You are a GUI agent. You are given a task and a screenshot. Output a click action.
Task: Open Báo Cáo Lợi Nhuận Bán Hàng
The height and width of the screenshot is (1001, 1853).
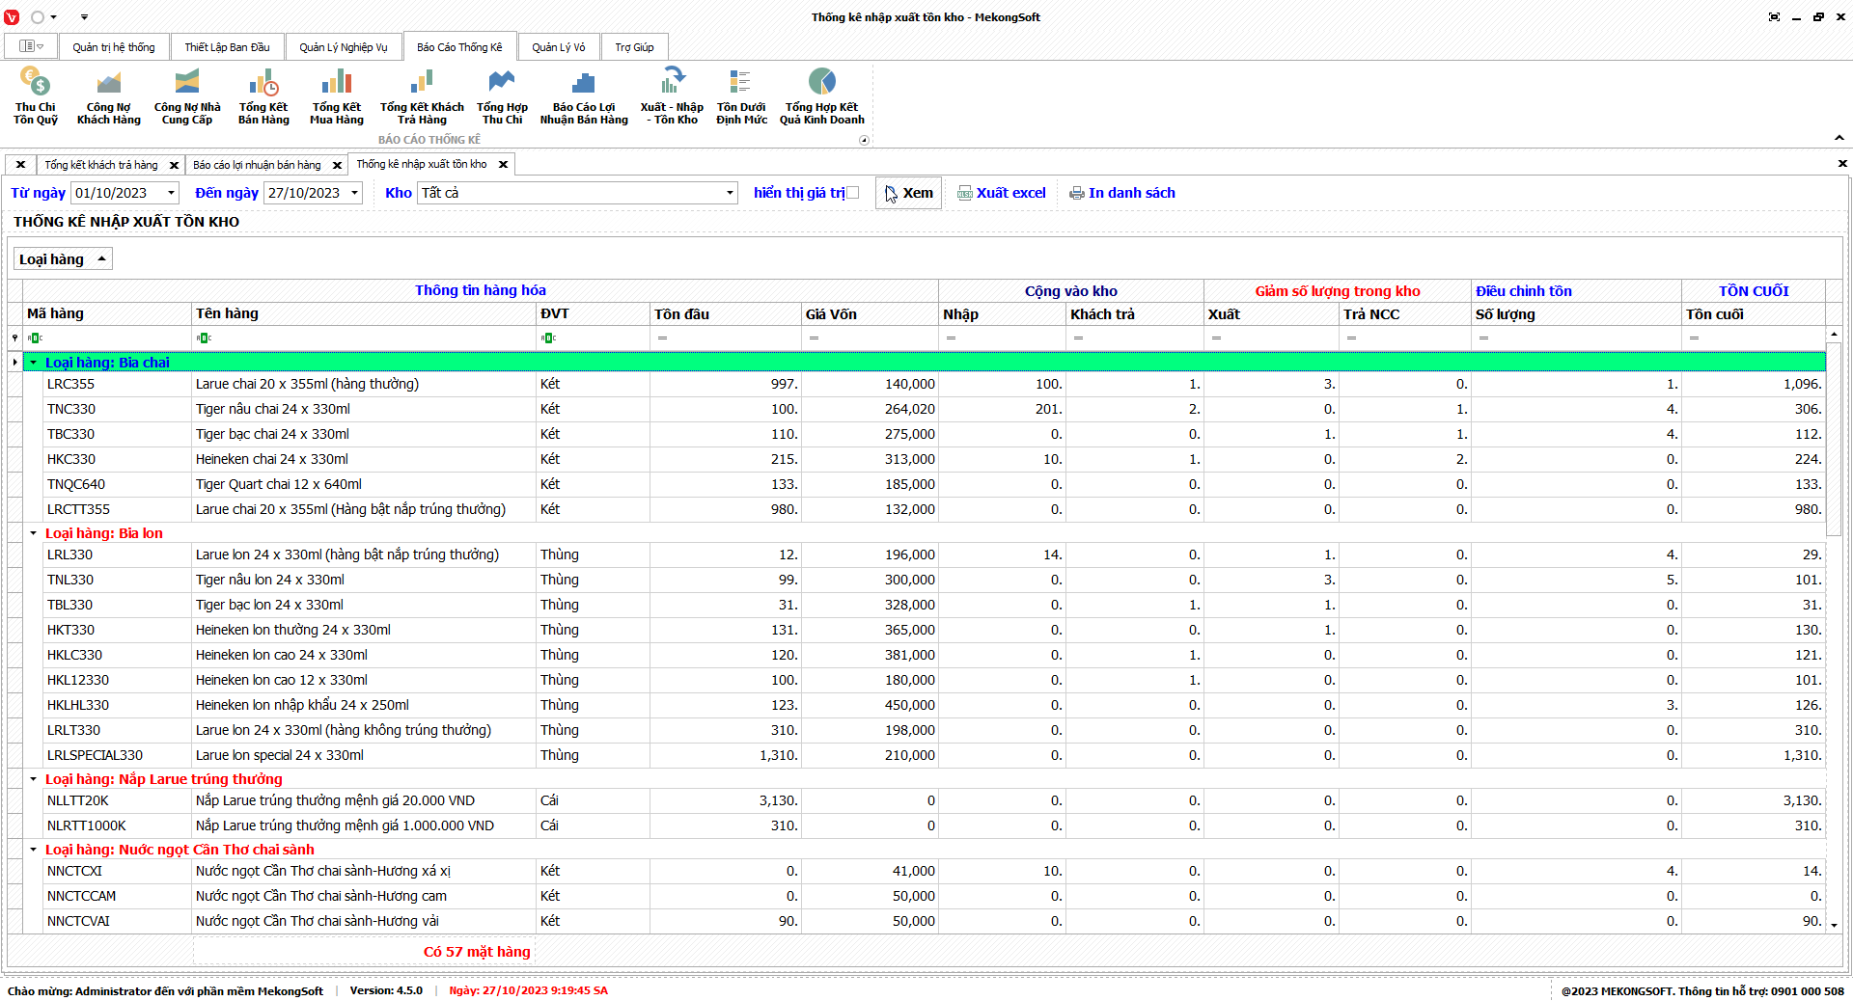pyautogui.click(x=583, y=96)
